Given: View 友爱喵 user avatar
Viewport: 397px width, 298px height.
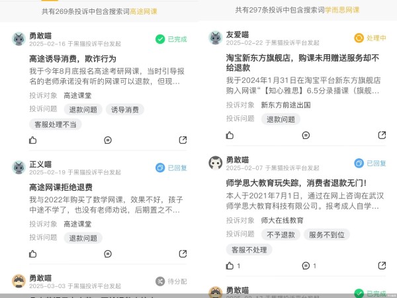Looking at the screenshot, I should click(216, 38).
